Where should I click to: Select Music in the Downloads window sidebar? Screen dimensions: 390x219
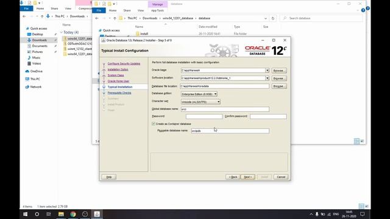(36, 58)
